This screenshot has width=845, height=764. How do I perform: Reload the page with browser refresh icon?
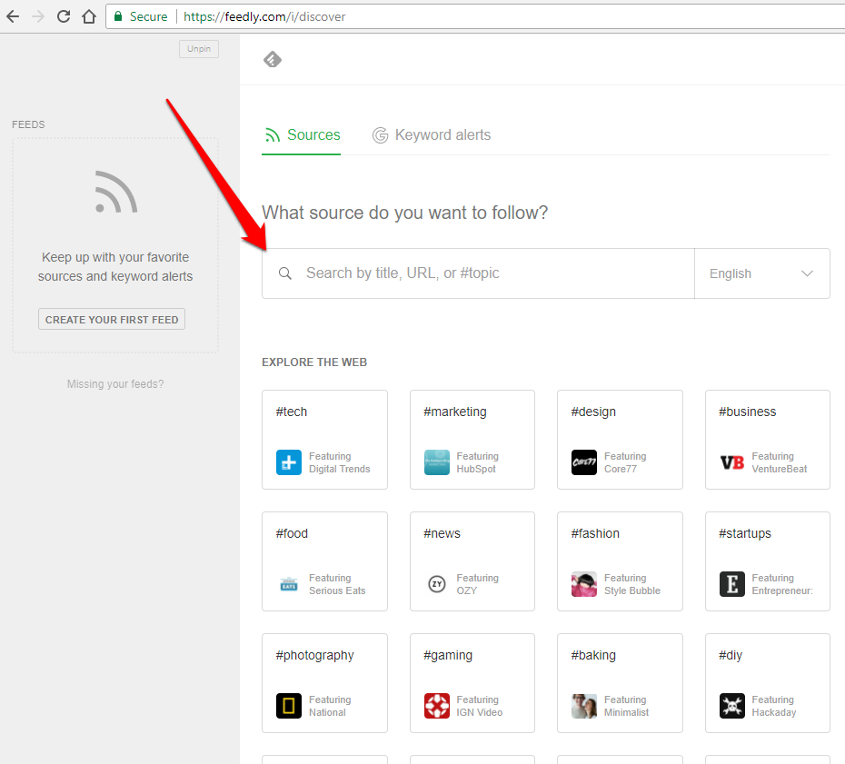pos(64,16)
